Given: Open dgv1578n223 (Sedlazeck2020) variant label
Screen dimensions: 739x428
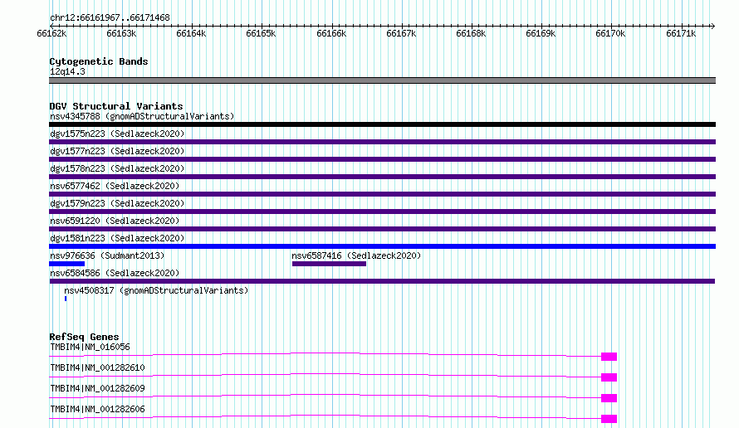Looking at the screenshot, I should [x=117, y=168].
